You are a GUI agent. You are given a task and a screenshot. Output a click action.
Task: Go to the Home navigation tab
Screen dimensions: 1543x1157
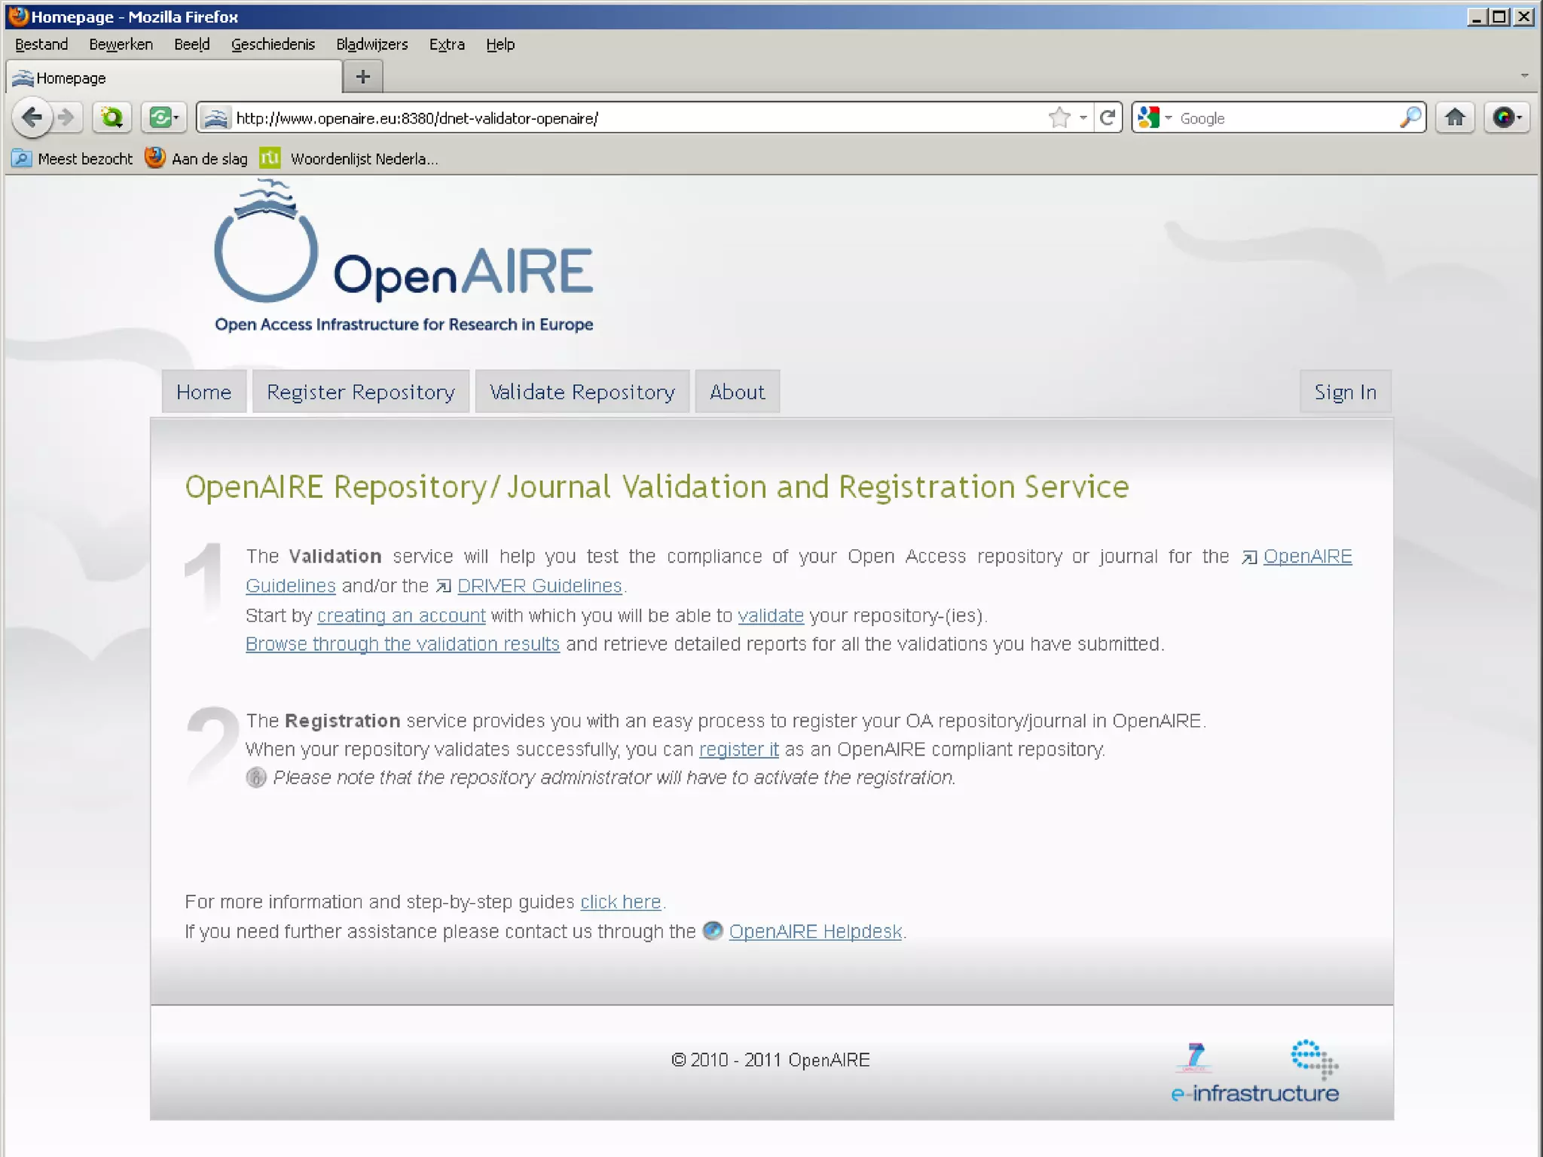204,392
